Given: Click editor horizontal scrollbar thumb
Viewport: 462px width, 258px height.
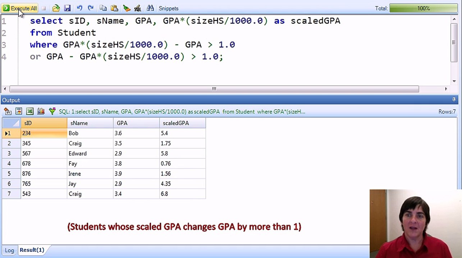Looking at the screenshot, I should click(x=214, y=89).
